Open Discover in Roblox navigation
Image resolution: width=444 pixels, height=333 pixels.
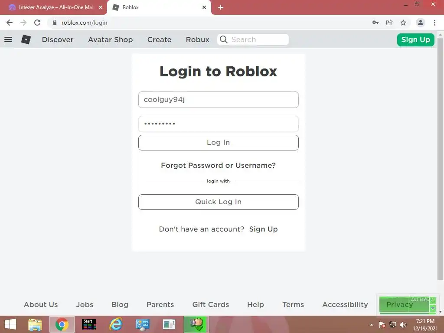coord(58,39)
